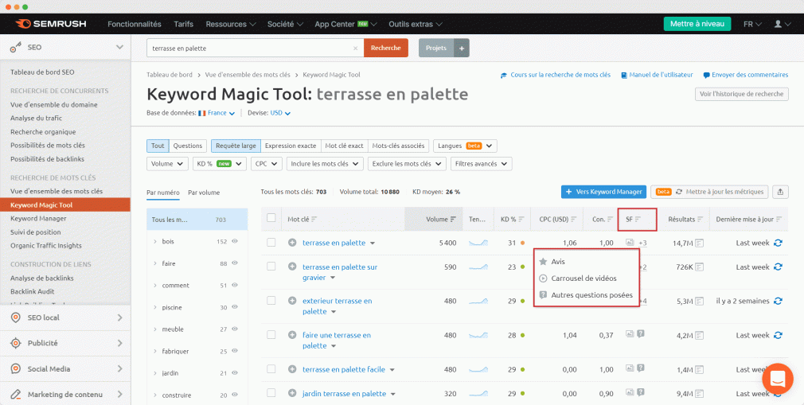Tick the select-all checkbox in table header
Screen dimensions: 804x405
point(271,218)
